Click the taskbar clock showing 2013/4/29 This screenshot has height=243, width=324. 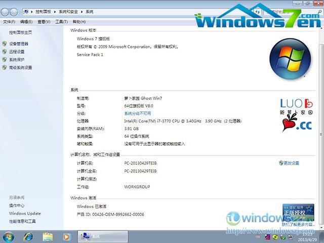(x=307, y=236)
